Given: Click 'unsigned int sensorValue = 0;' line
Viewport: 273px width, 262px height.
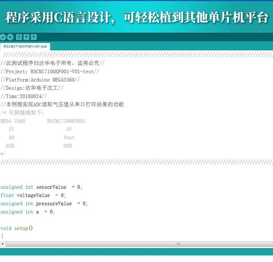Looking at the screenshot, I should (41, 187).
